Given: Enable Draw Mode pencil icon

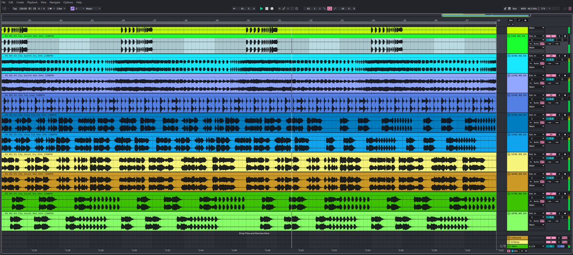Looking at the screenshot, I should (505, 9).
